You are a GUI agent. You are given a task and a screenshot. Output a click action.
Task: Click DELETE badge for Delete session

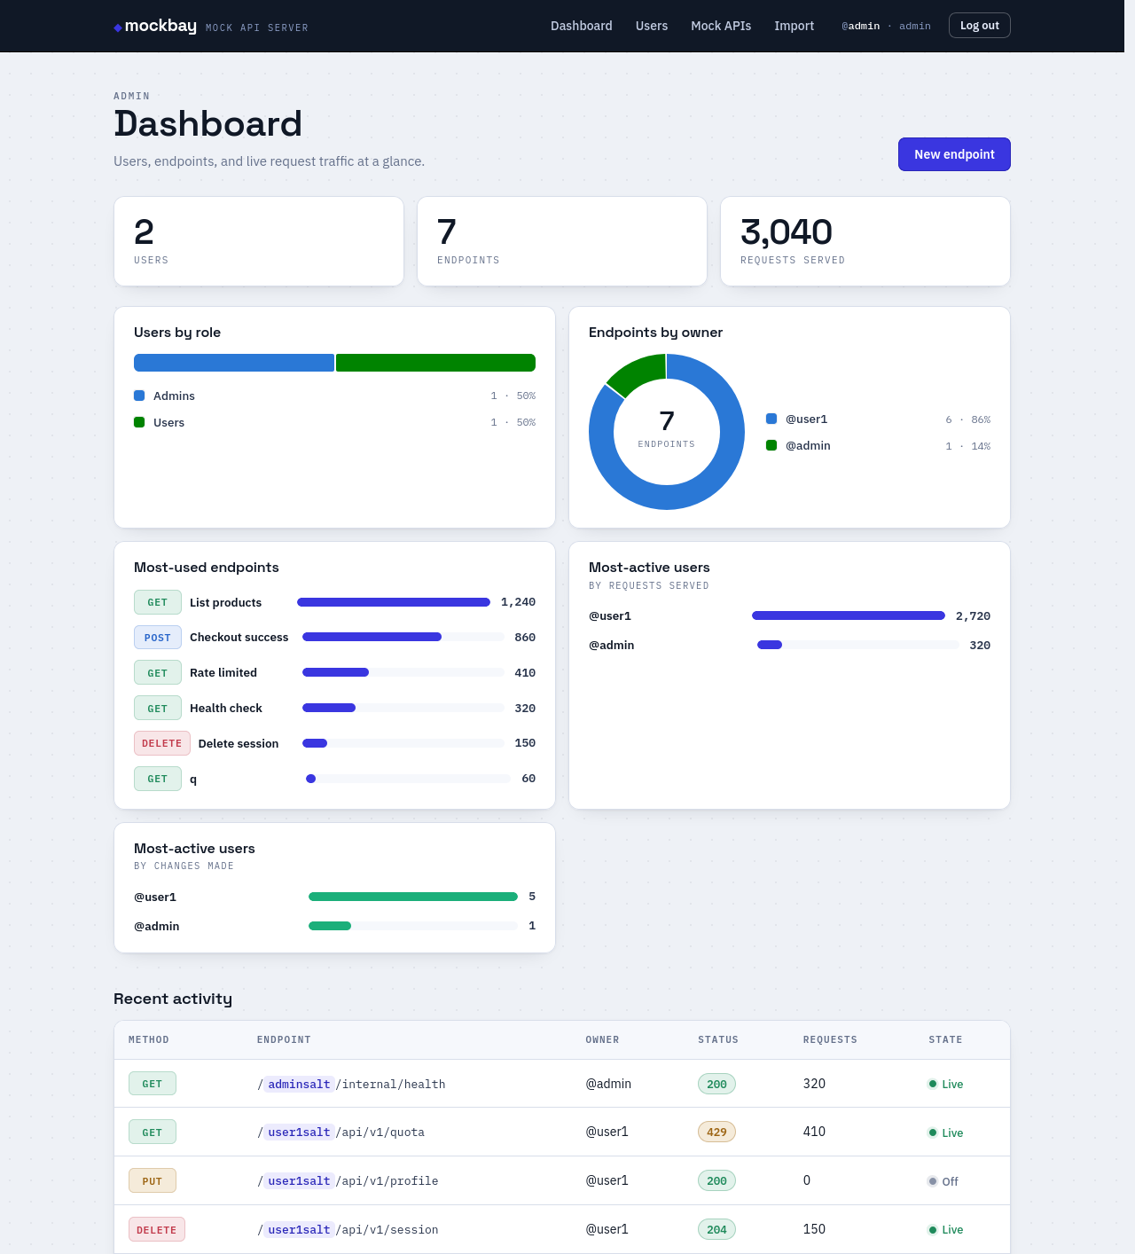coord(162,743)
